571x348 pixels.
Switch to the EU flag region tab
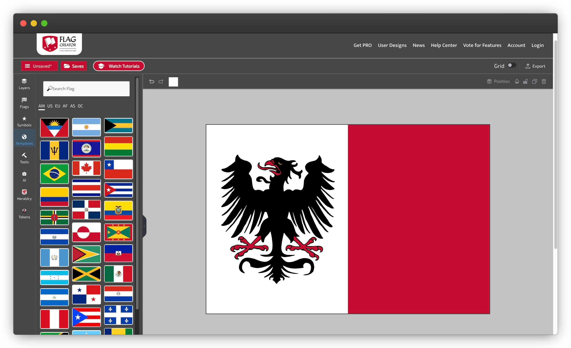58,106
